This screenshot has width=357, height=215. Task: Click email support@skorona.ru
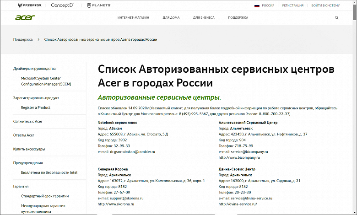click(127, 198)
